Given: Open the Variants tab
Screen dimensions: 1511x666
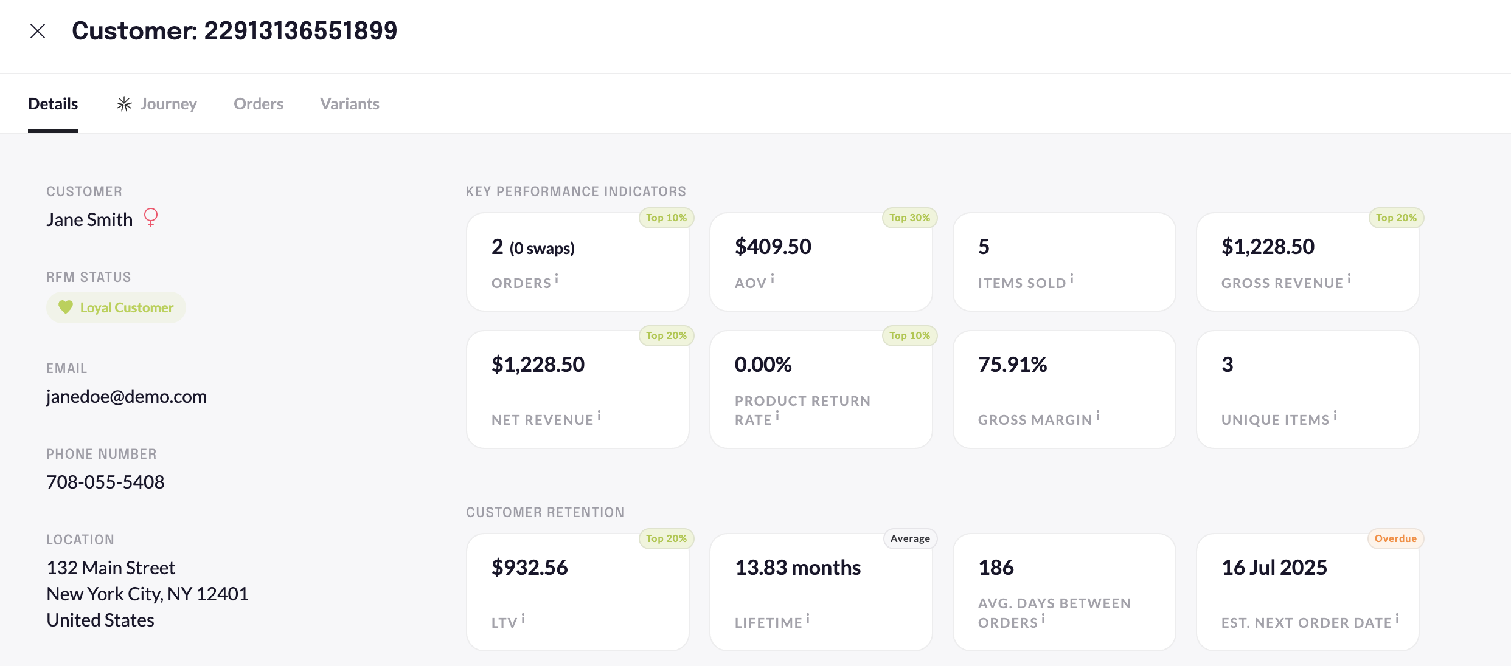Looking at the screenshot, I should click(x=350, y=104).
